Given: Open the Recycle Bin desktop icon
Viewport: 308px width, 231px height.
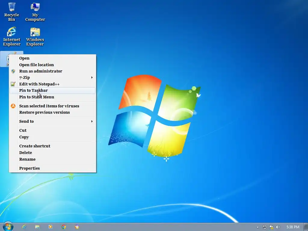Looking at the screenshot, I should (x=12, y=12).
